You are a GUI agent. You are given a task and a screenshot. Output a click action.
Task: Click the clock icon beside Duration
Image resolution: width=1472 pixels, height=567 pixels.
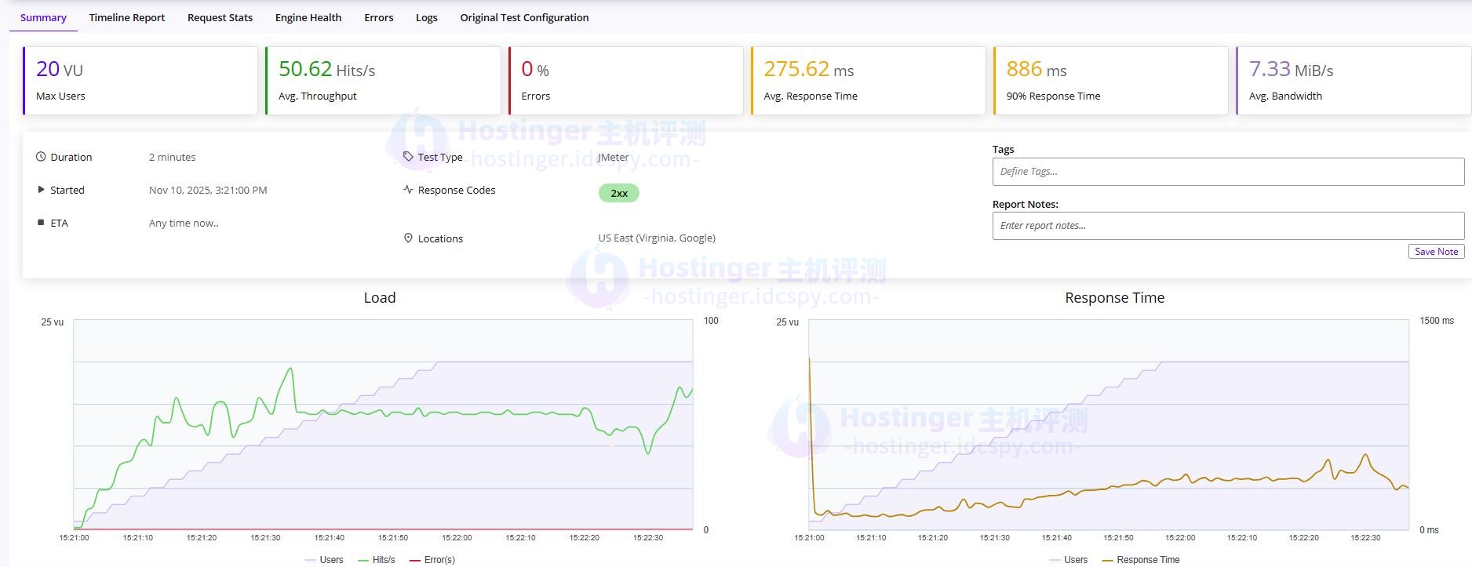[x=41, y=157]
